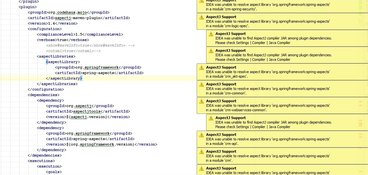Click warning icon of crm-webservices-common notification
The image size is (368, 175).
pos(201,101)
